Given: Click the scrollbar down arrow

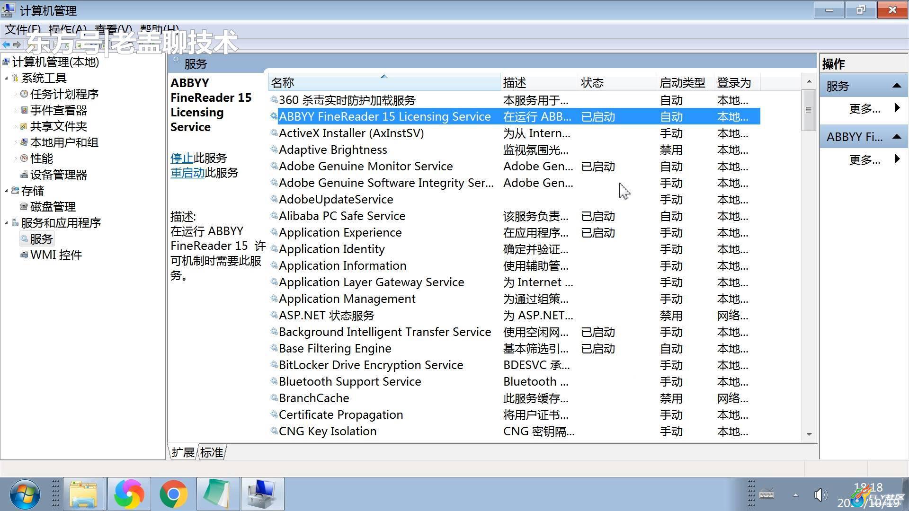Looking at the screenshot, I should click(x=809, y=434).
